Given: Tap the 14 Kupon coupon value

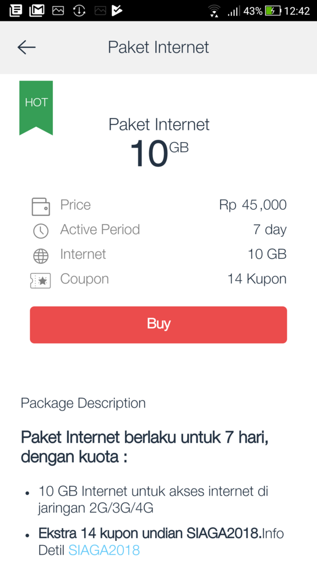Looking at the screenshot, I should (257, 279).
